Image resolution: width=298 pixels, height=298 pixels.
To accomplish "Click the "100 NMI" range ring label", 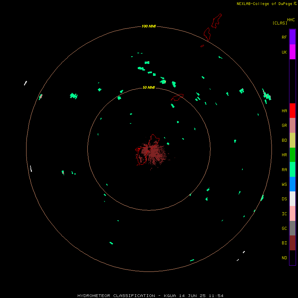I will tap(149, 26).
